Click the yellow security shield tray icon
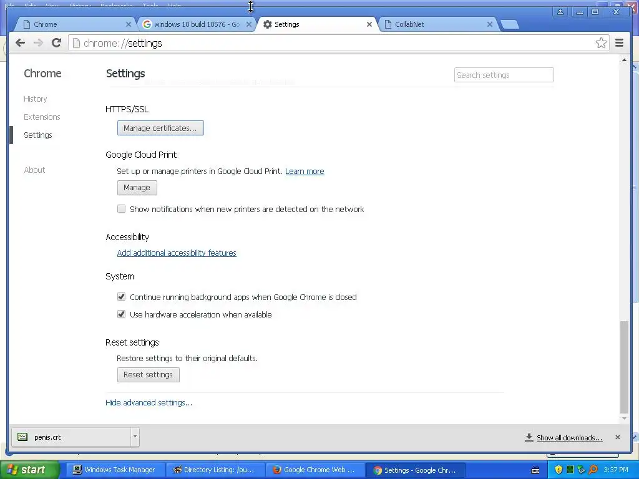639x479 pixels. (559, 470)
